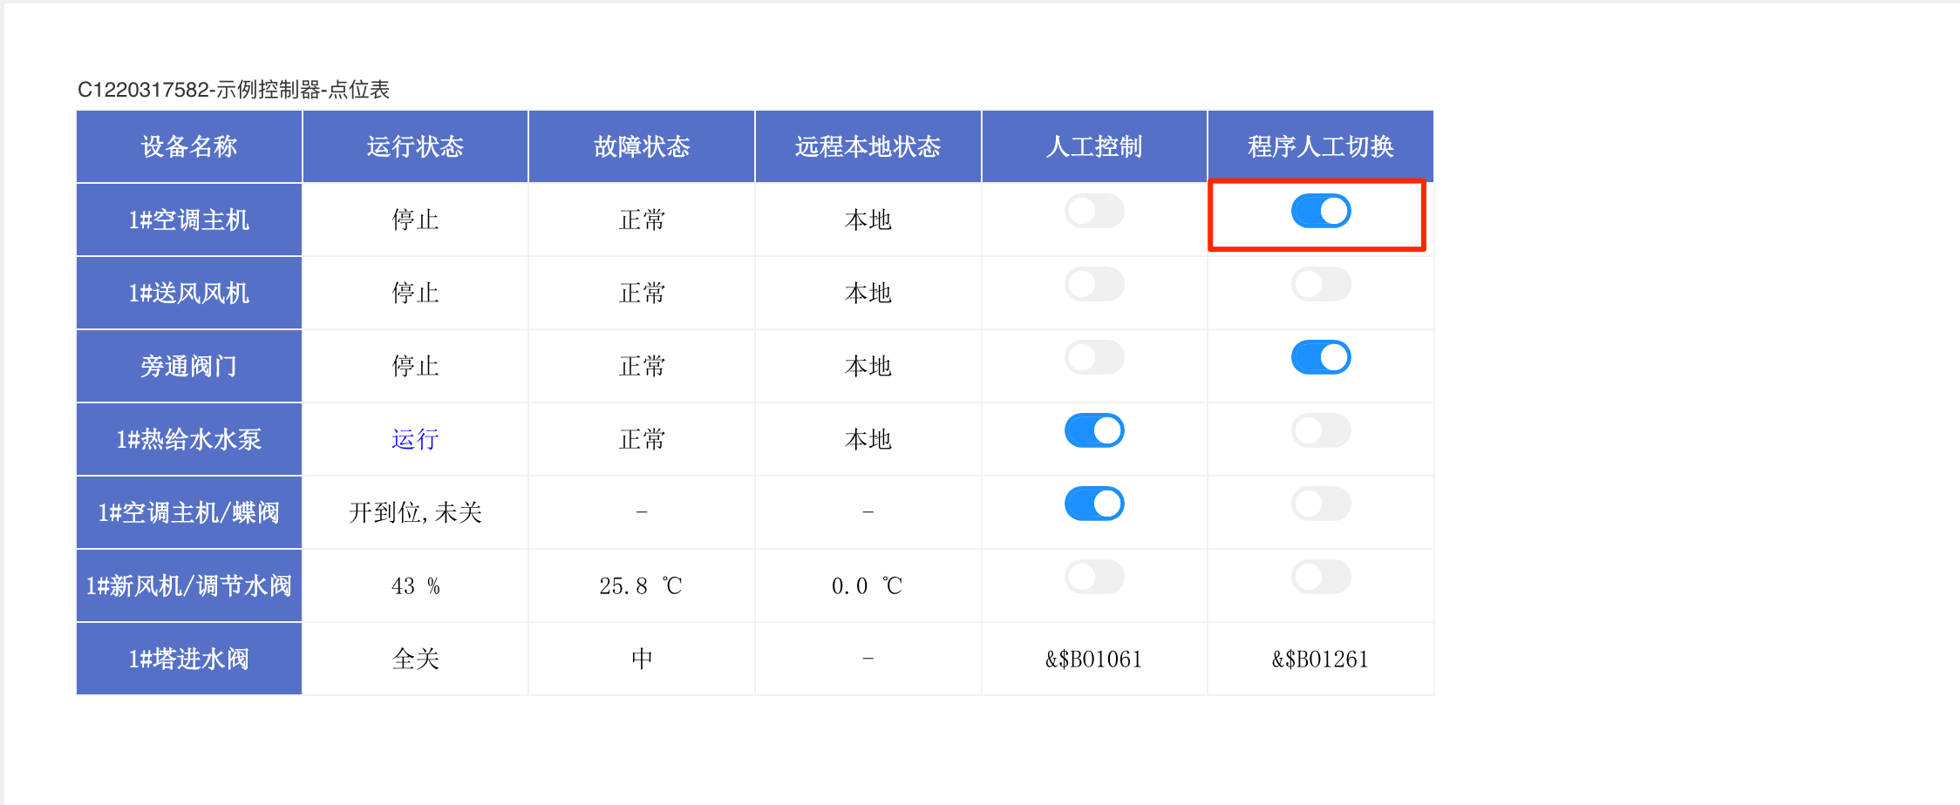Click the &$B01261 value cell
Viewport: 1960px width, 805px height.
tap(1320, 659)
